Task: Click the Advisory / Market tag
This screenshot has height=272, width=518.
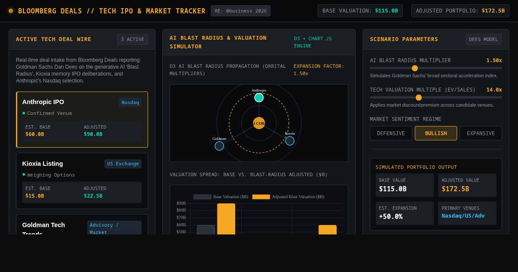Action: click(x=114, y=228)
